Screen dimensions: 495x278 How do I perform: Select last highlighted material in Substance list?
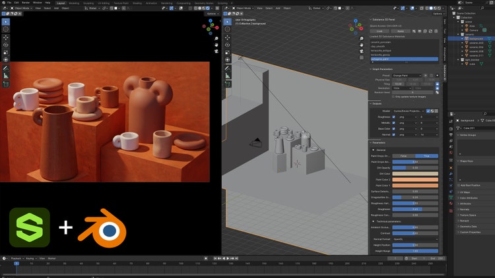pyautogui.click(x=404, y=59)
